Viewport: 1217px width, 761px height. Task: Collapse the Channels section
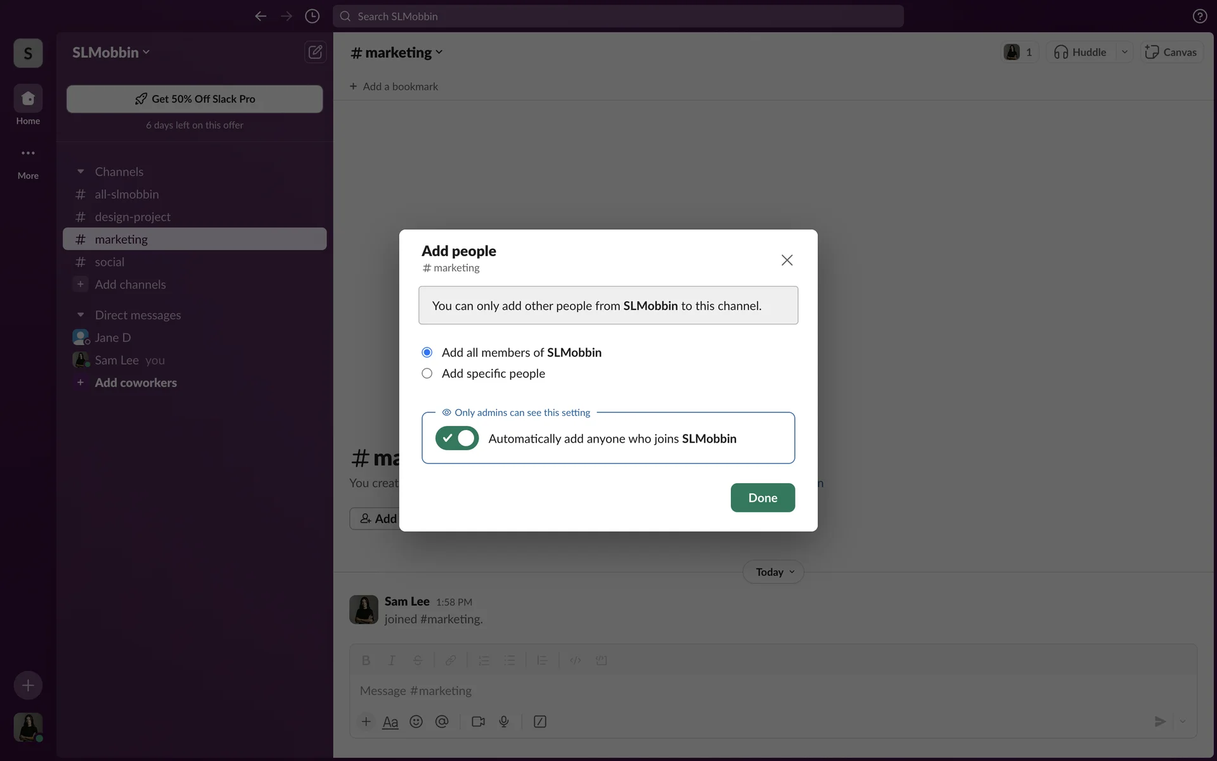80,172
